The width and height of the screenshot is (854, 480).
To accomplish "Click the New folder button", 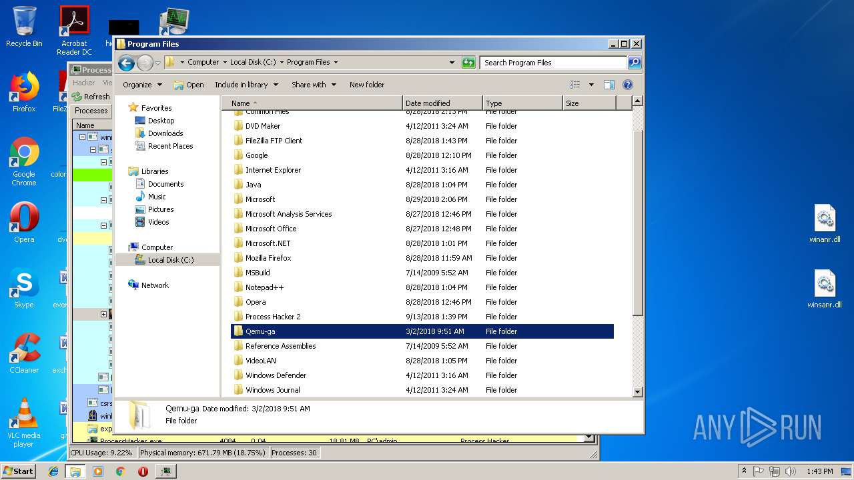I will [367, 85].
